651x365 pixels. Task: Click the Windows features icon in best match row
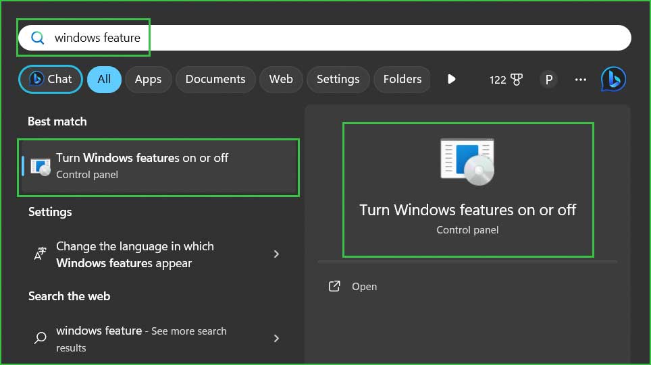tap(41, 167)
